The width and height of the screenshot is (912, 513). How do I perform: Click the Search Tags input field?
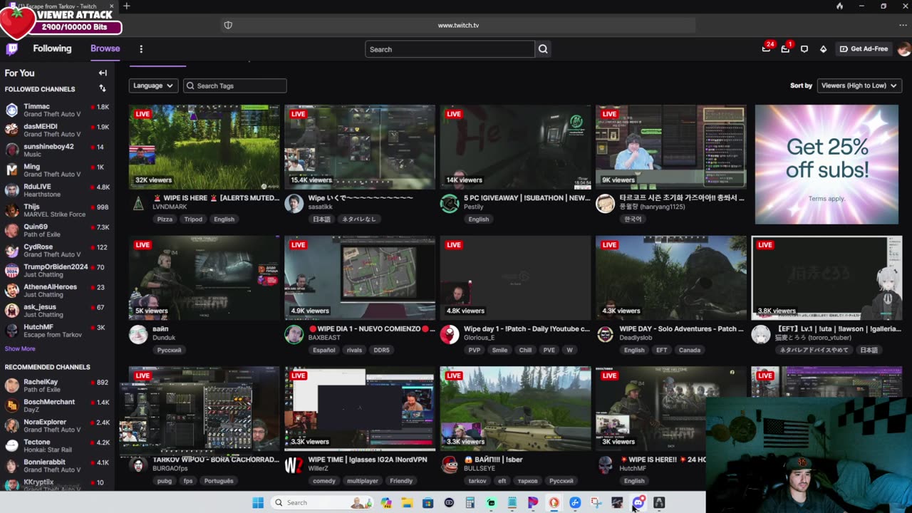coord(235,85)
